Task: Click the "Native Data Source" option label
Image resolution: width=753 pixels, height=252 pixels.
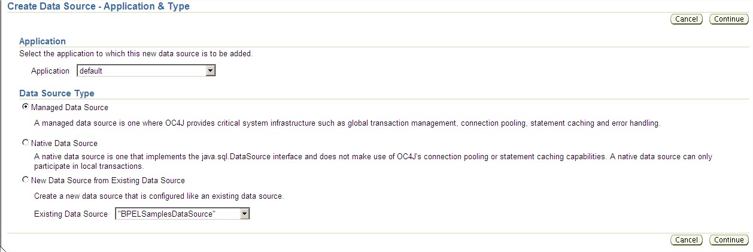Action: click(x=64, y=144)
